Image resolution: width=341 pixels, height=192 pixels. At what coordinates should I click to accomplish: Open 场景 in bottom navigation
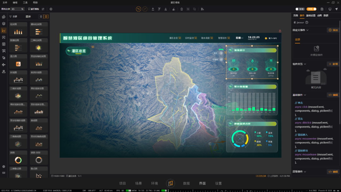coord(139,183)
